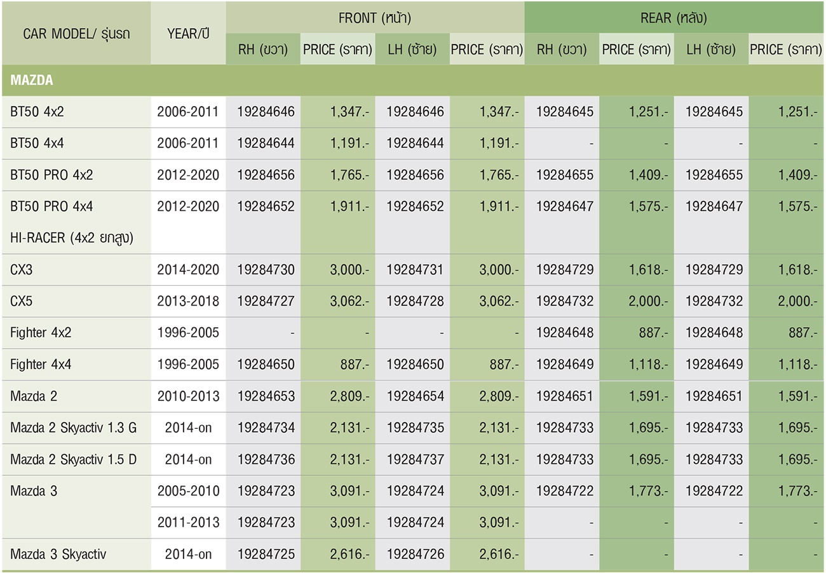Select front RH part number 19284727
The image size is (826, 573).
(266, 301)
